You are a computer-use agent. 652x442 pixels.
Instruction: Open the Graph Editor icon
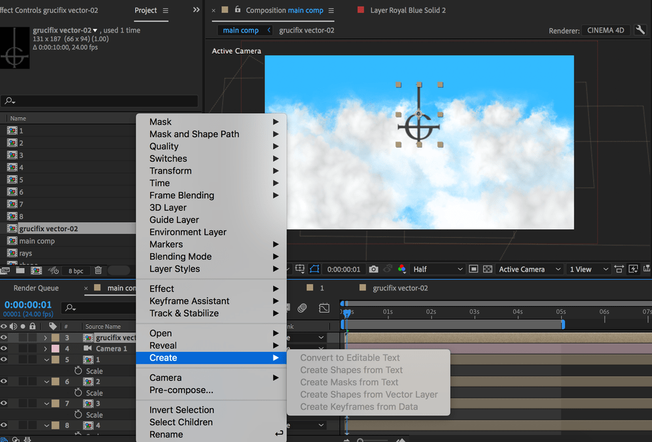pyautogui.click(x=324, y=308)
